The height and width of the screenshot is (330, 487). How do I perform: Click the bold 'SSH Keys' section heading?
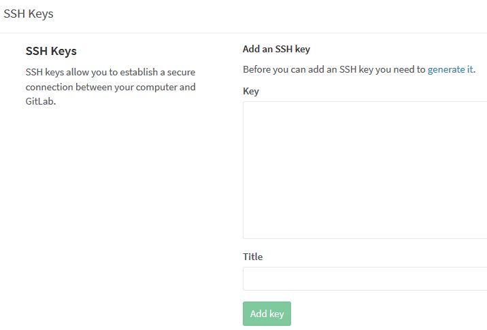tap(51, 51)
